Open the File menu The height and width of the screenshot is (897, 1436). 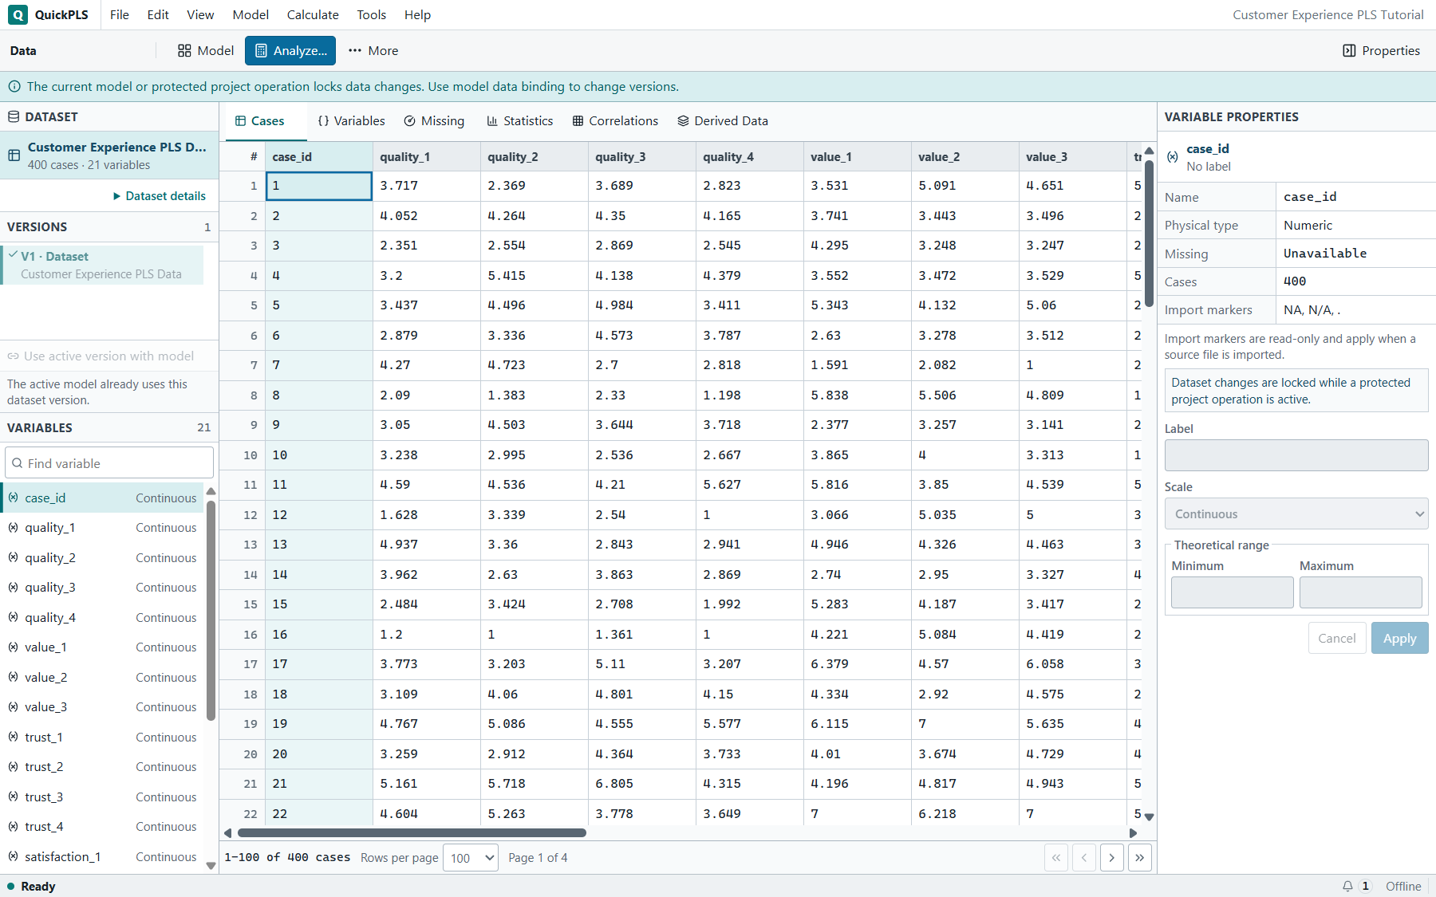[x=120, y=14]
